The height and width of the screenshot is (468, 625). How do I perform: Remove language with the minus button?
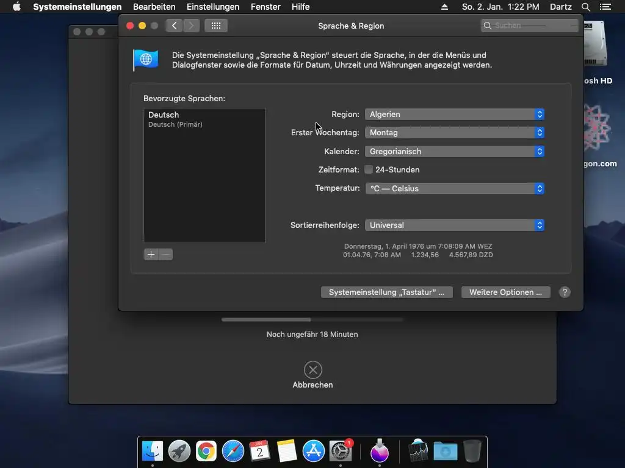point(166,254)
